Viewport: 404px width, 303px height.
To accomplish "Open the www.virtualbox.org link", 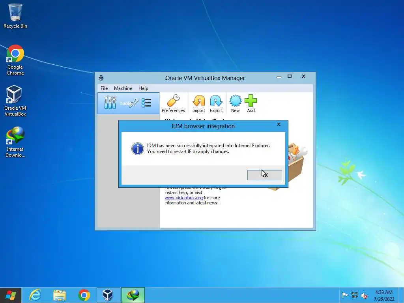I will coord(183,198).
